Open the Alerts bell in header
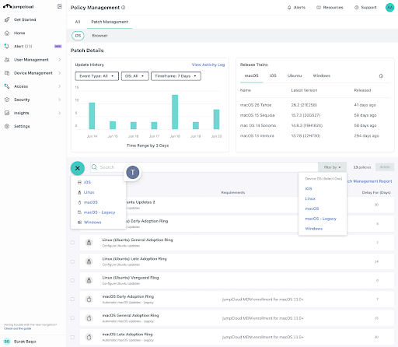 [x=296, y=8]
